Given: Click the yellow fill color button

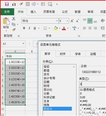Looking at the screenshot, I should click(x=56, y=28).
